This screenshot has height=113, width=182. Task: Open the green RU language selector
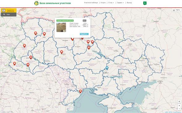(145, 3)
